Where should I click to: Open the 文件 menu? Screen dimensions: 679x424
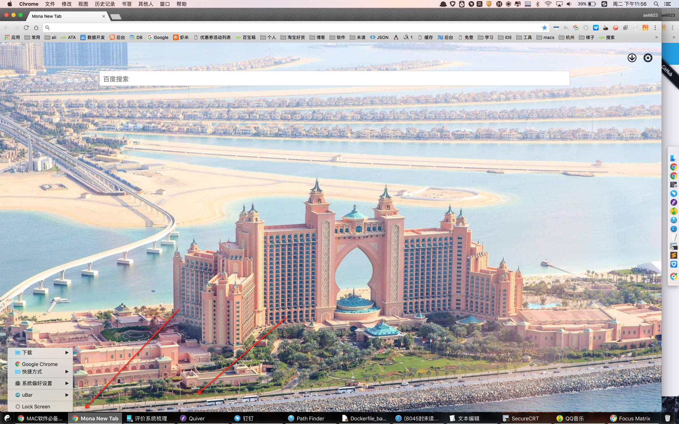(50, 4)
